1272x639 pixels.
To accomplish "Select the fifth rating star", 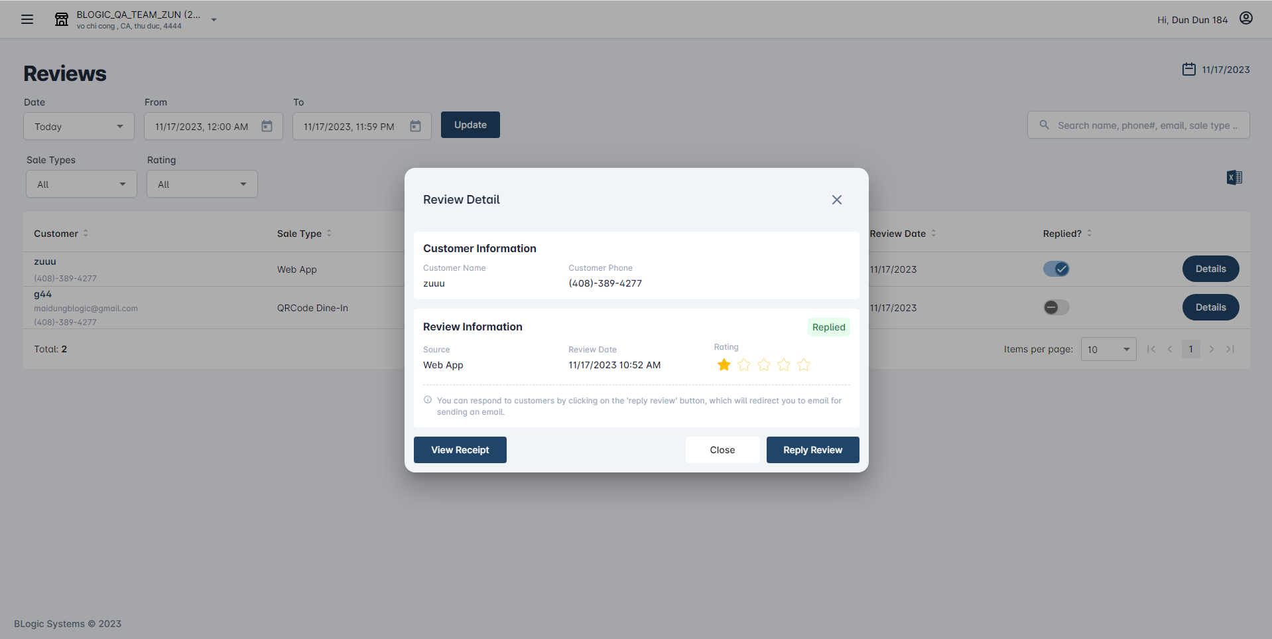I will (x=803, y=365).
